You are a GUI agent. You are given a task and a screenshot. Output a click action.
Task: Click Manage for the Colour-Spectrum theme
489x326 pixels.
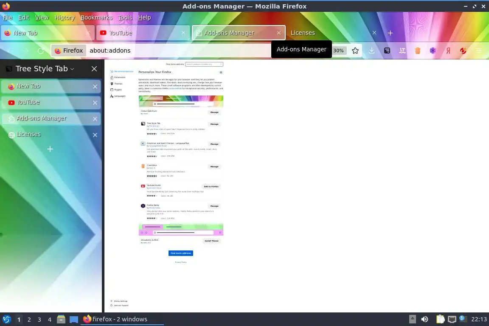(214, 112)
